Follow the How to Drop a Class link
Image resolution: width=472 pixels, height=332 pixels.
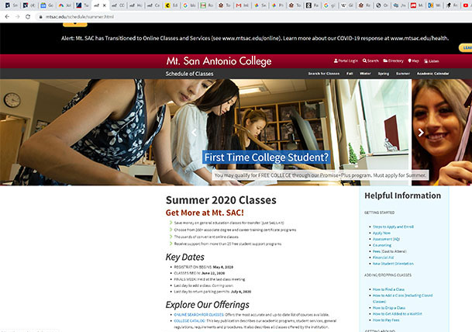pos(389,308)
